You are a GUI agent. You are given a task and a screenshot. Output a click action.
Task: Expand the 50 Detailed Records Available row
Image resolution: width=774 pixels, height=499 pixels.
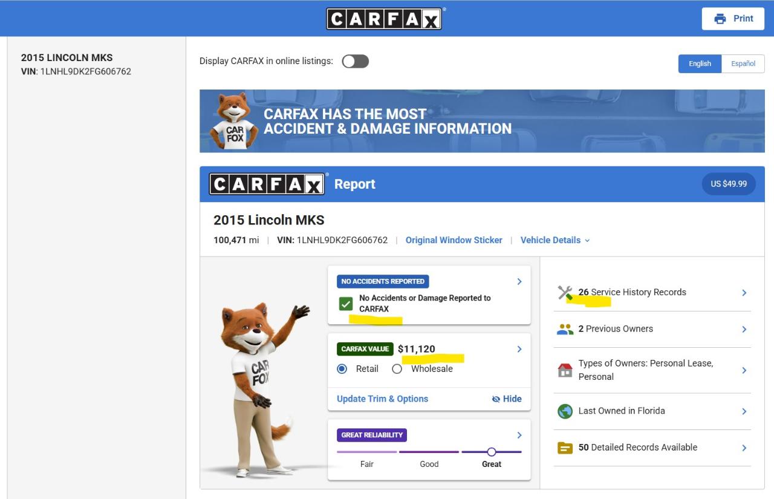point(652,448)
